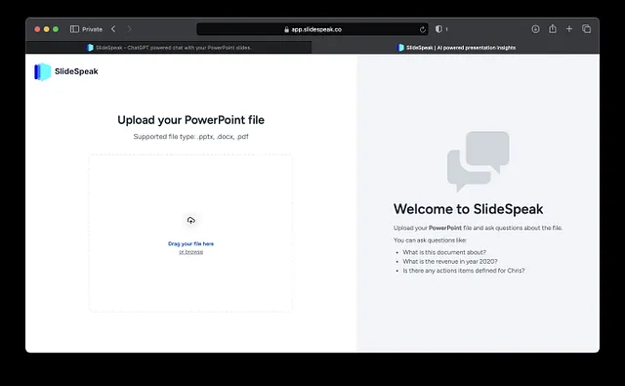The width and height of the screenshot is (625, 386).
Task: Click the Private browsing label
Action: [x=92, y=29]
